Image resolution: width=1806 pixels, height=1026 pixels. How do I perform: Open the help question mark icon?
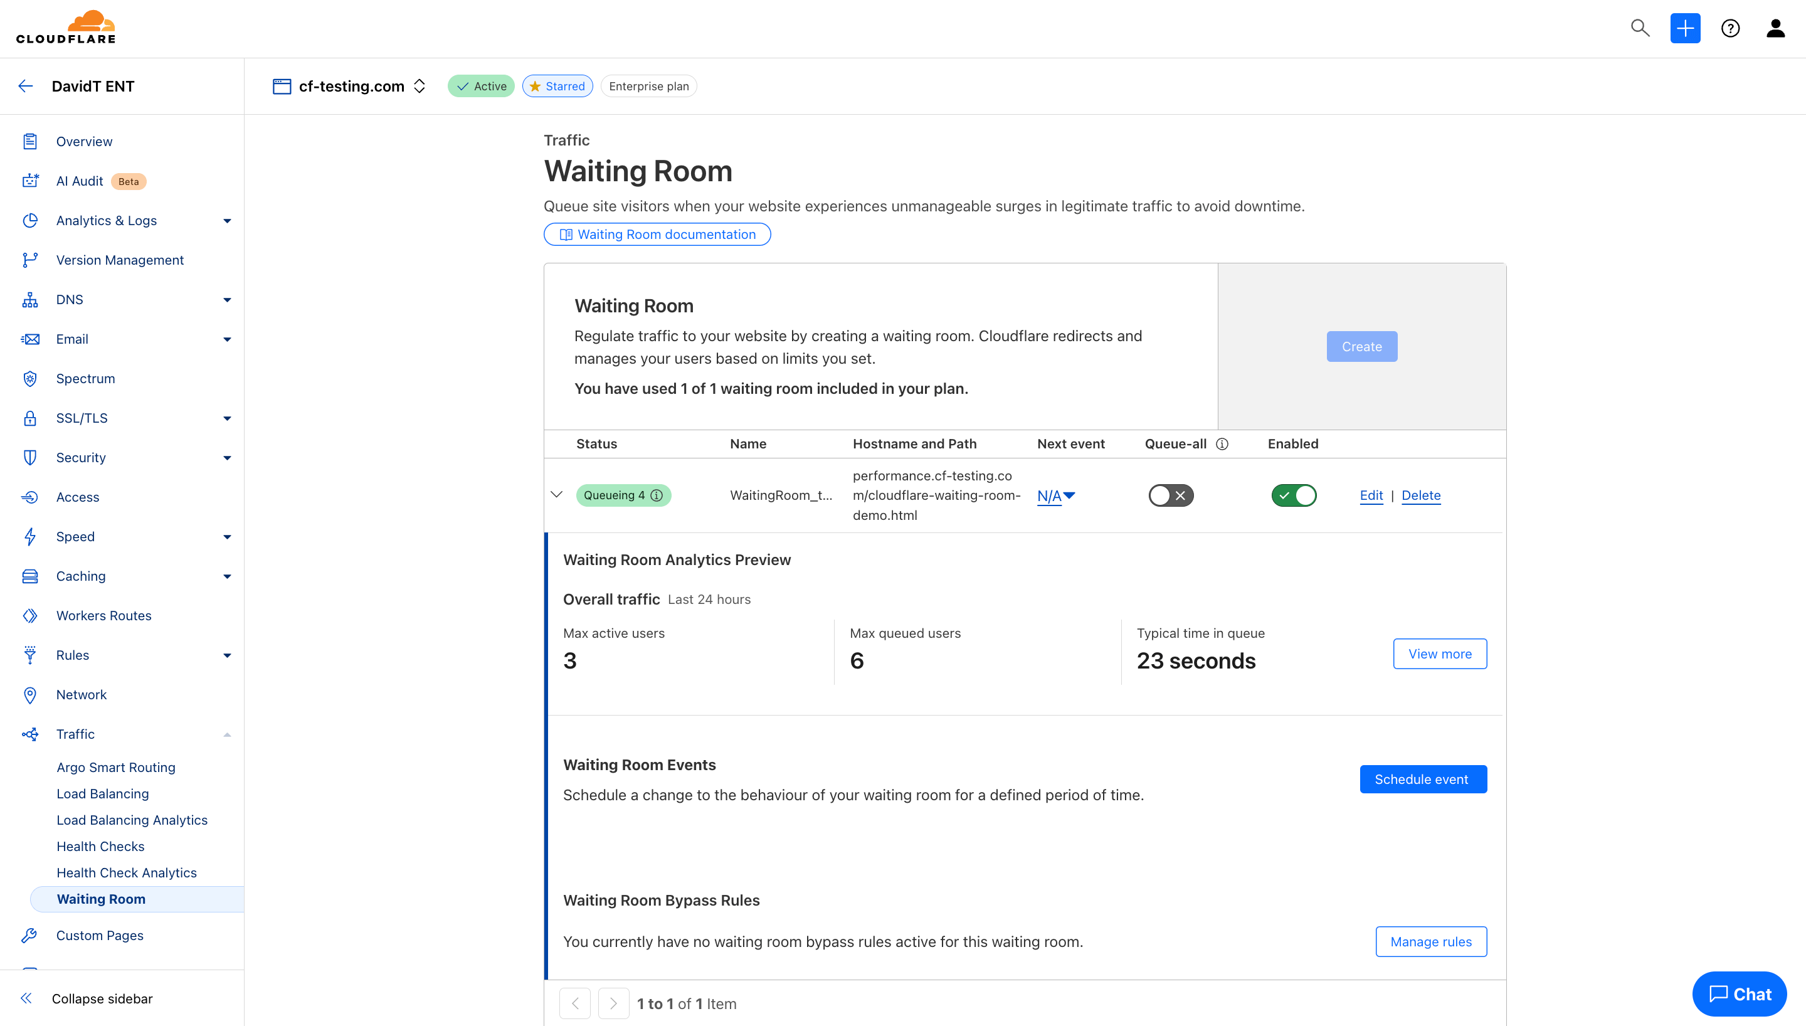[1731, 28]
